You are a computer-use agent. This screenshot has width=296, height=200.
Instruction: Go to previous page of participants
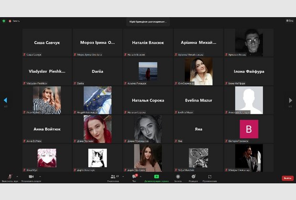[5, 100]
